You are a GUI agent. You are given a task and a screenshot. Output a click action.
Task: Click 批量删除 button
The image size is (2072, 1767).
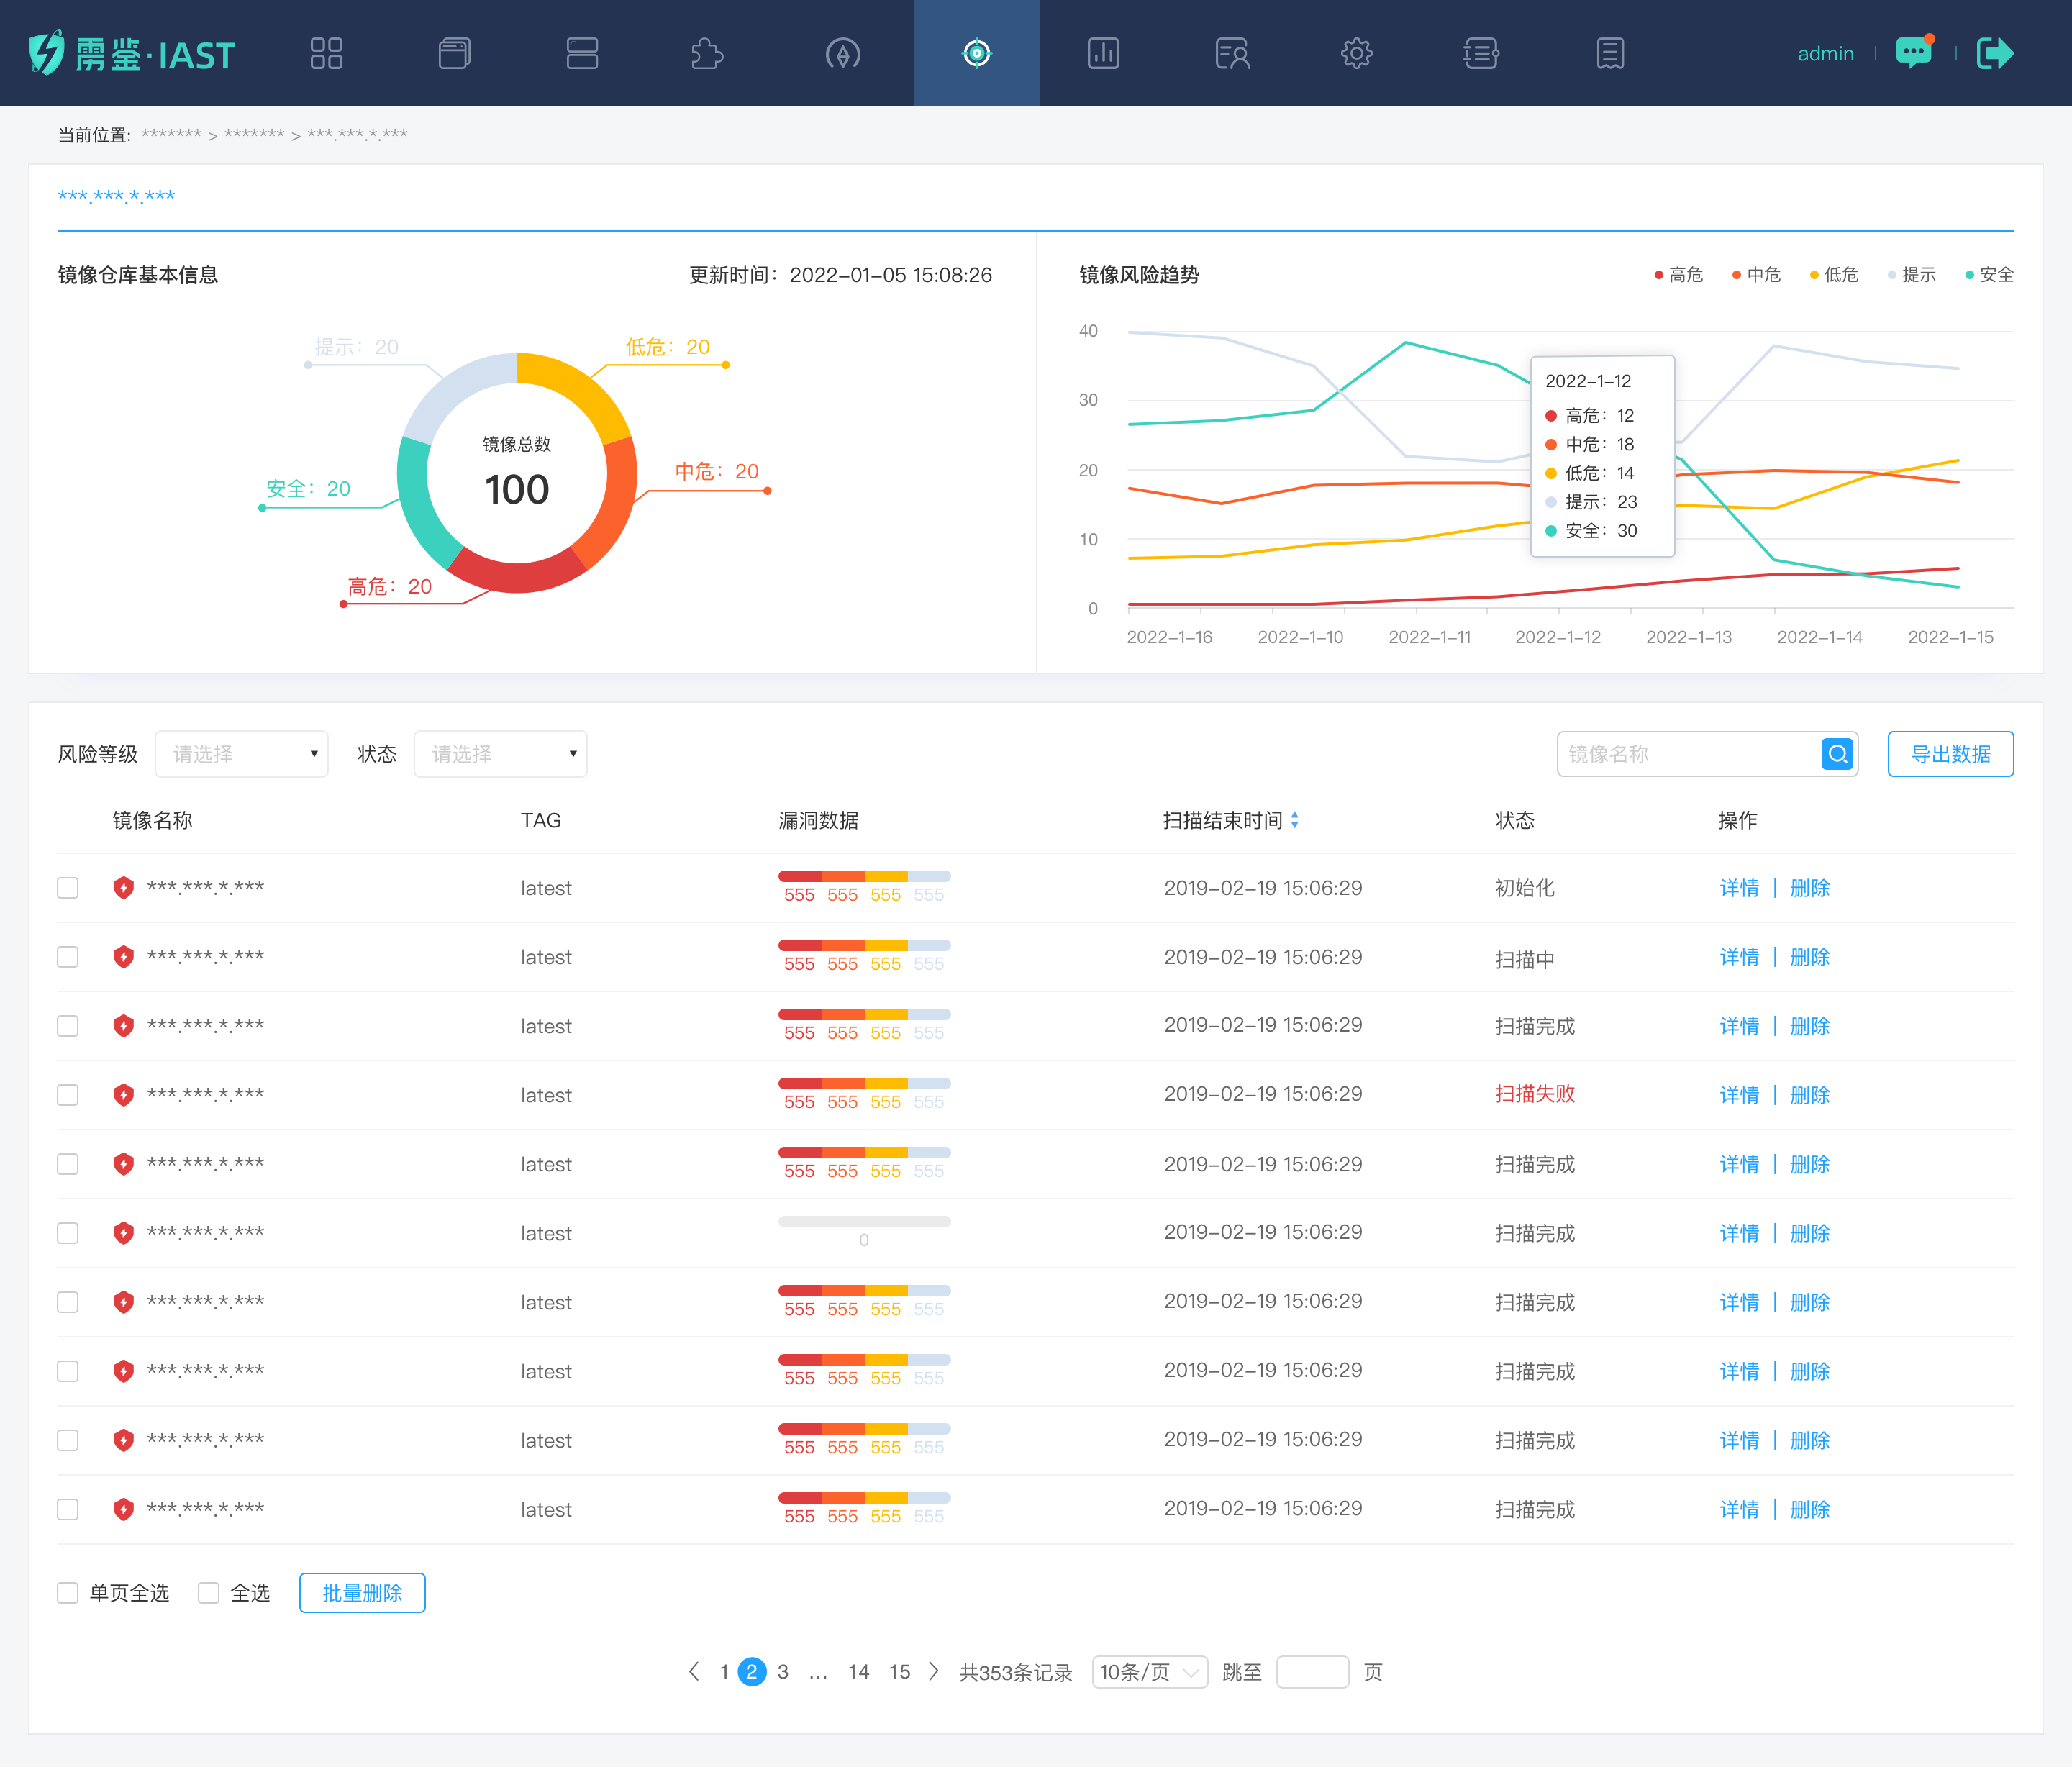pos(362,1592)
